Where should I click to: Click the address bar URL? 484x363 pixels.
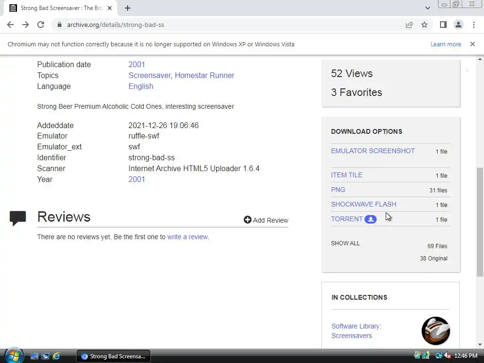115,25
